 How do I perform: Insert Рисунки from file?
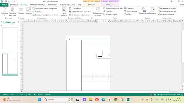coord(29,11)
